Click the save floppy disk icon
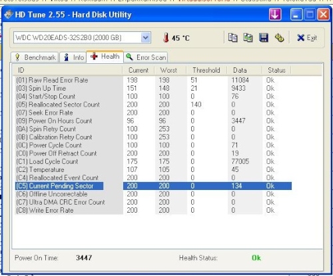This screenshot has width=333, height=276. pos(264,38)
